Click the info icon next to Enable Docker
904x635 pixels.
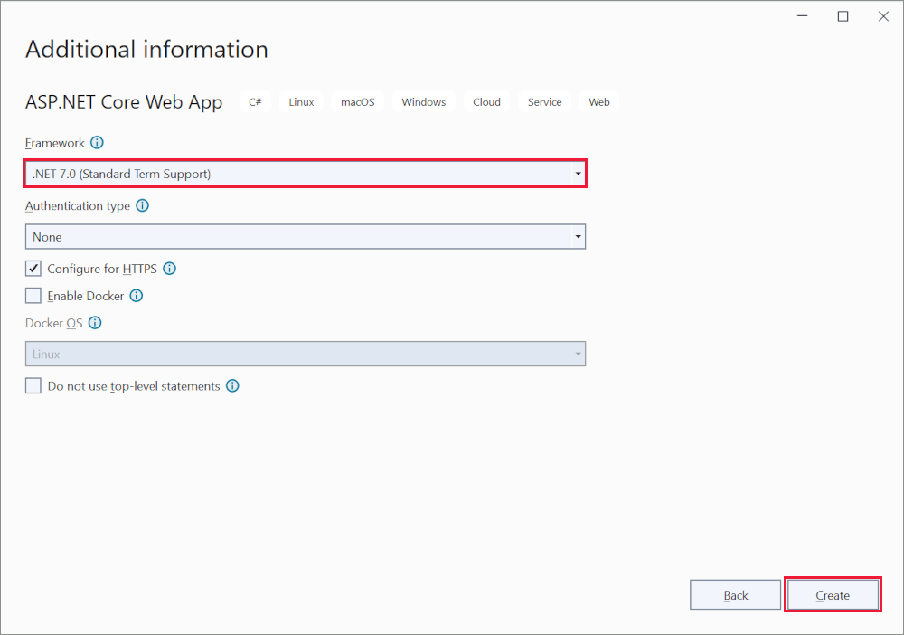click(x=137, y=296)
